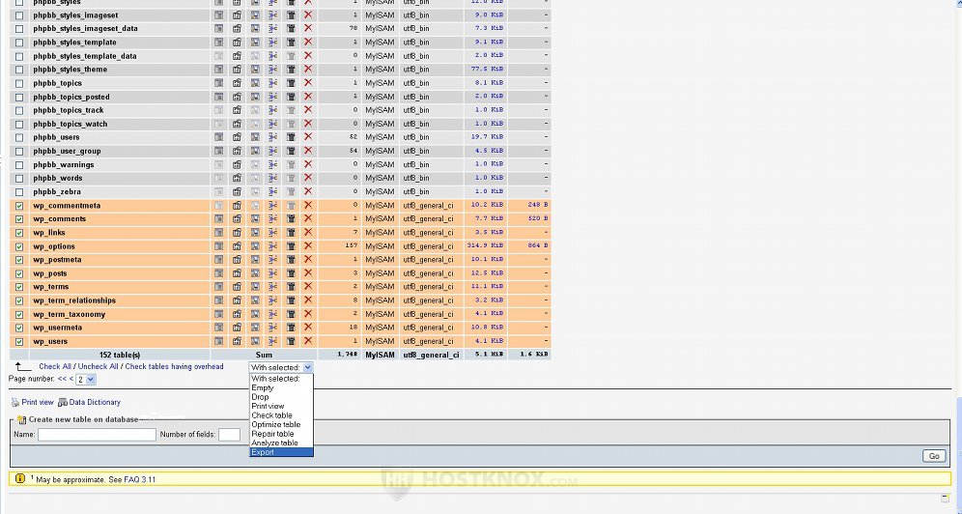Click Insert icon for phpbb_warnings row
The height and width of the screenshot is (514, 962).
[273, 164]
